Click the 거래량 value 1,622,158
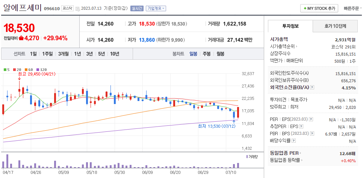This screenshot has width=363, height=178. tap(234, 24)
